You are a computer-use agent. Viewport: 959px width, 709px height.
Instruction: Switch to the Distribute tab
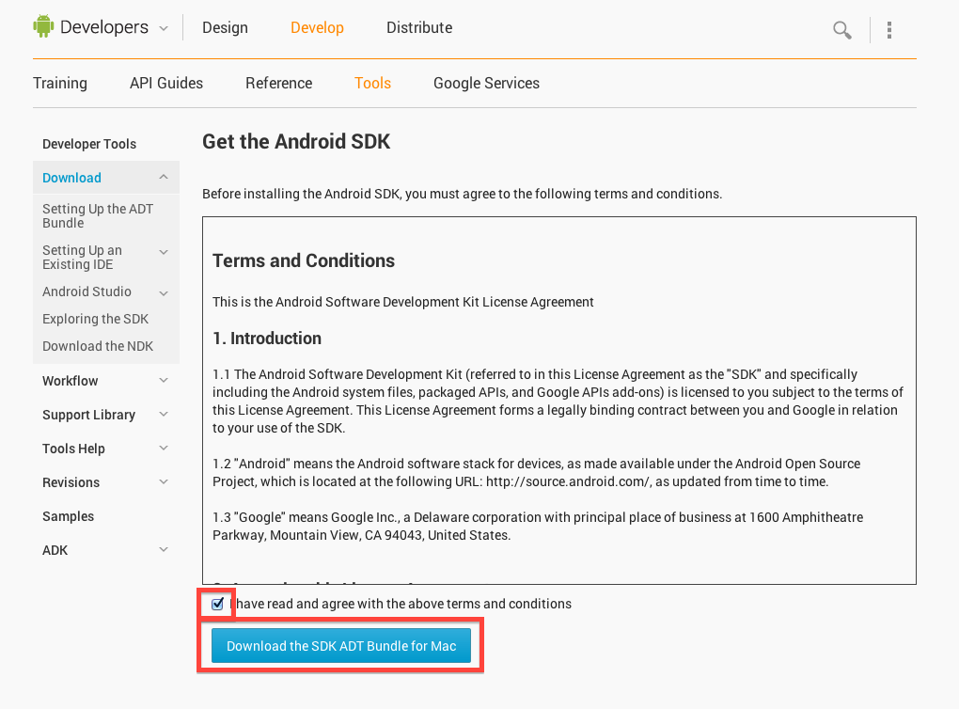tap(419, 27)
